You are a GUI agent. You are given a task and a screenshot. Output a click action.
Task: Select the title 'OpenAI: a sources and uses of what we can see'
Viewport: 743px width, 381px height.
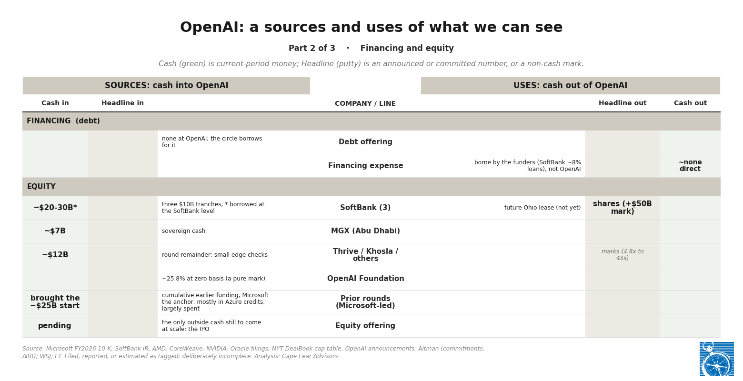click(x=371, y=28)
